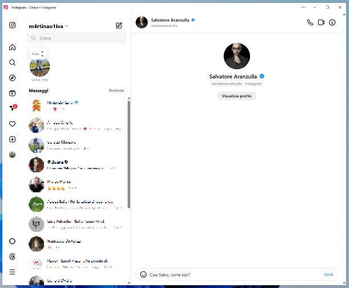Click the note bubble above profile picture

click(38, 54)
